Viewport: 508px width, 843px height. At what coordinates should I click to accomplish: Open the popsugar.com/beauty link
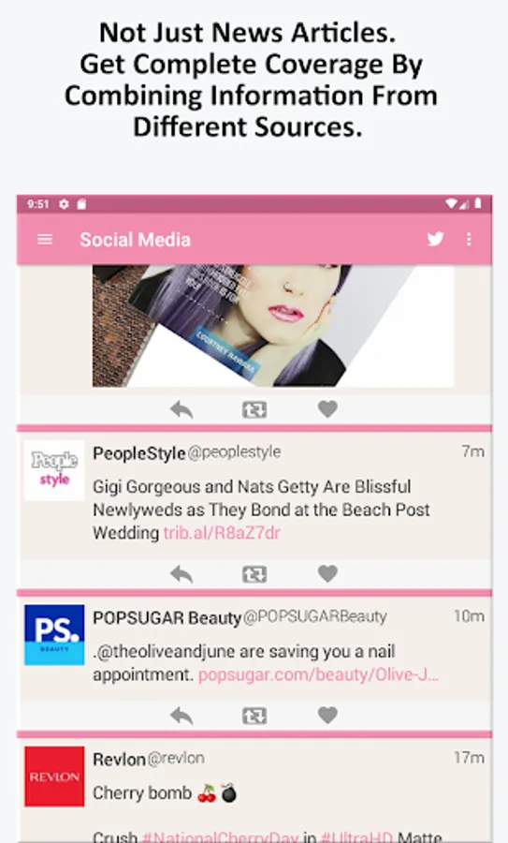[x=318, y=674]
